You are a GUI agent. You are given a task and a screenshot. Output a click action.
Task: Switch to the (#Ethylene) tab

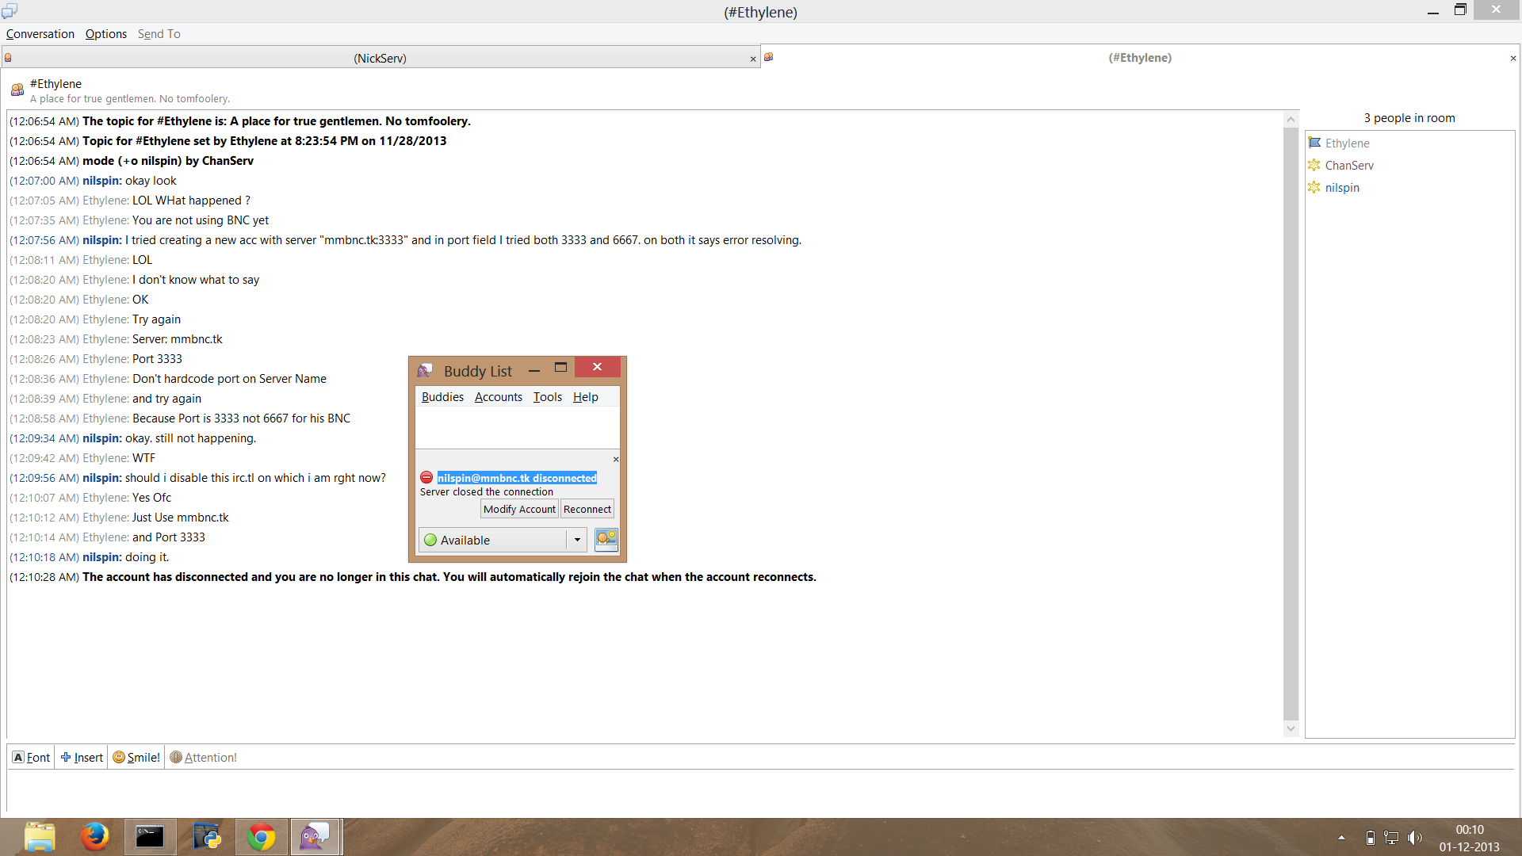1140,58
